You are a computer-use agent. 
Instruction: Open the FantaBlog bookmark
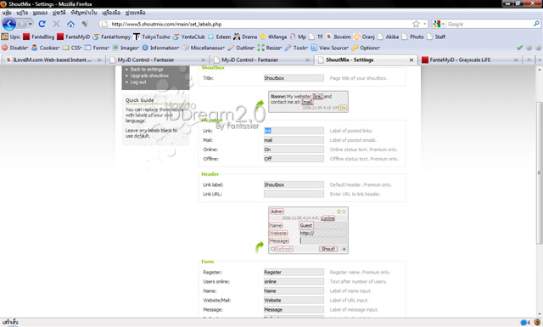click(x=39, y=37)
